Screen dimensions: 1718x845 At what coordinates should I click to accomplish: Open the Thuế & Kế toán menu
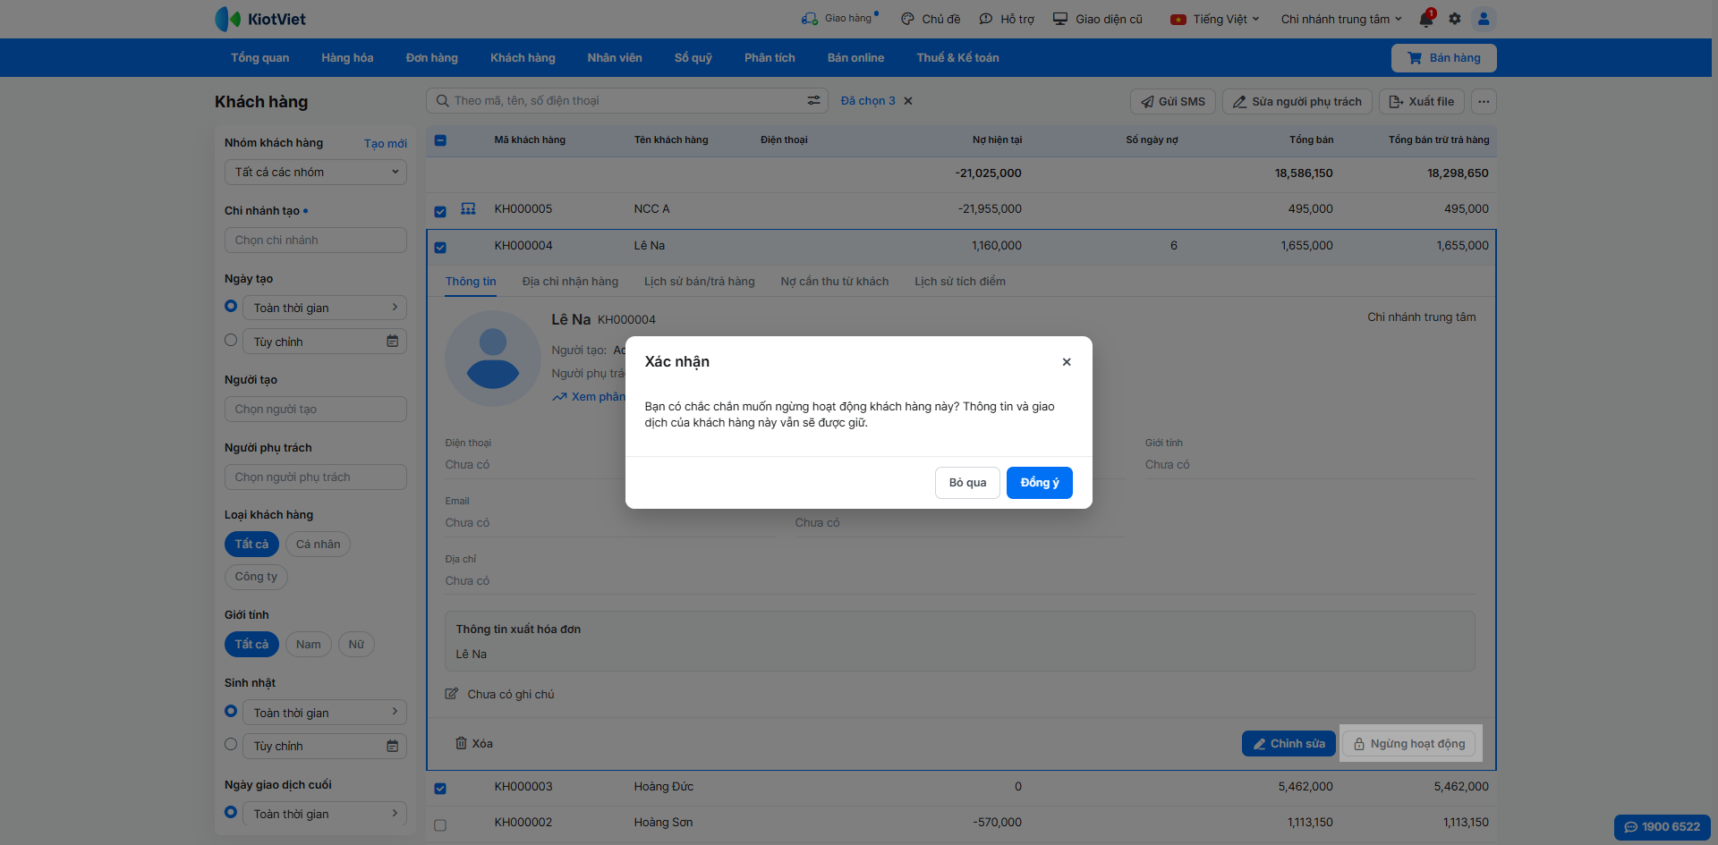pyautogui.click(x=957, y=58)
